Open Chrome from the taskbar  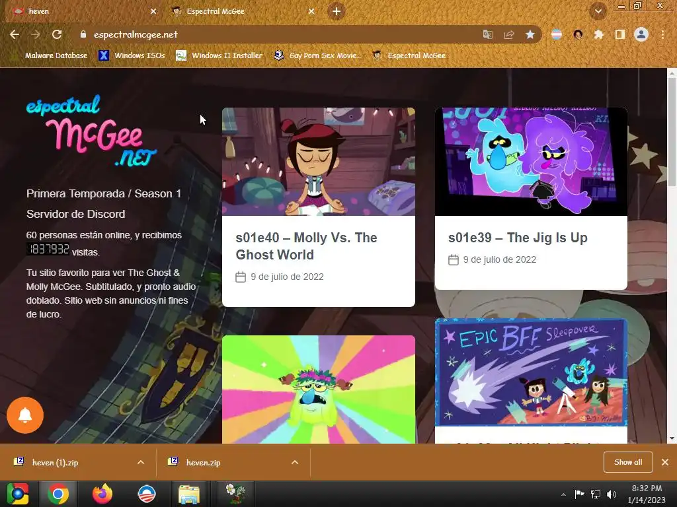[x=58, y=494]
